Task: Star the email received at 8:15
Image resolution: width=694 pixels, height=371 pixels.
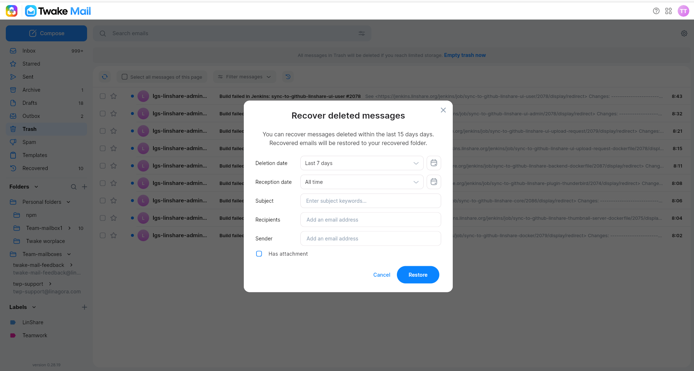Action: pyautogui.click(x=114, y=148)
